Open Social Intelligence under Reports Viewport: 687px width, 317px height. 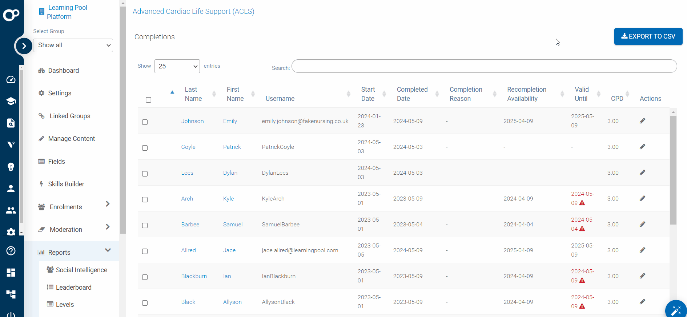tap(81, 270)
